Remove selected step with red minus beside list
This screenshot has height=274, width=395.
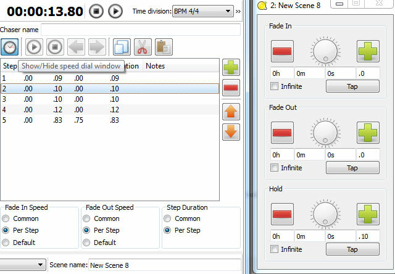tap(231, 88)
